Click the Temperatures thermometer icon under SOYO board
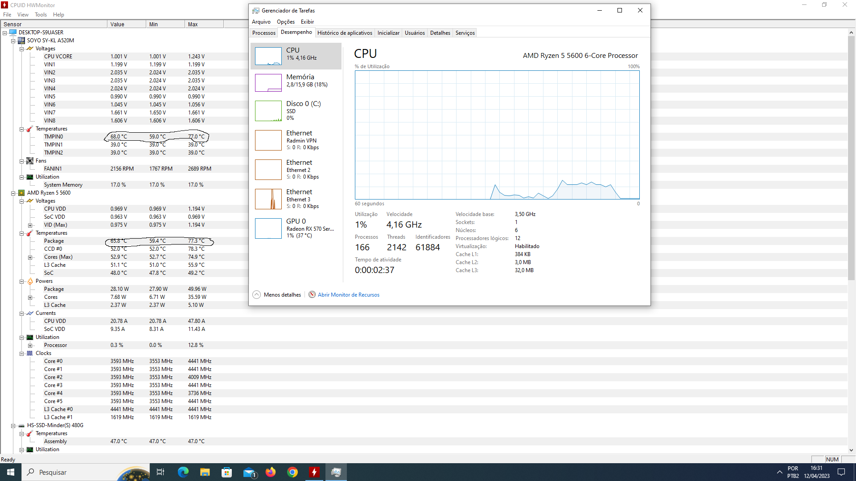This screenshot has width=856, height=481. coord(30,129)
